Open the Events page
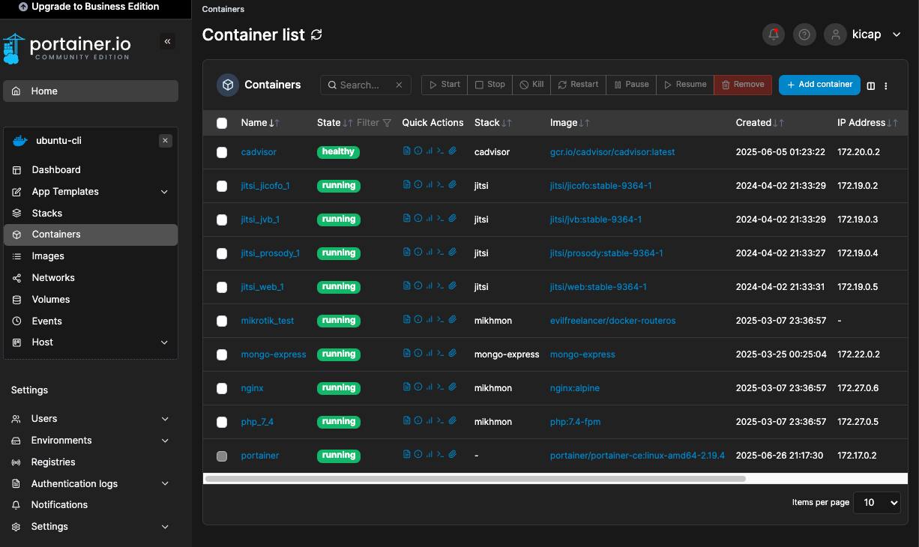The height and width of the screenshot is (547, 919). [x=91, y=321]
